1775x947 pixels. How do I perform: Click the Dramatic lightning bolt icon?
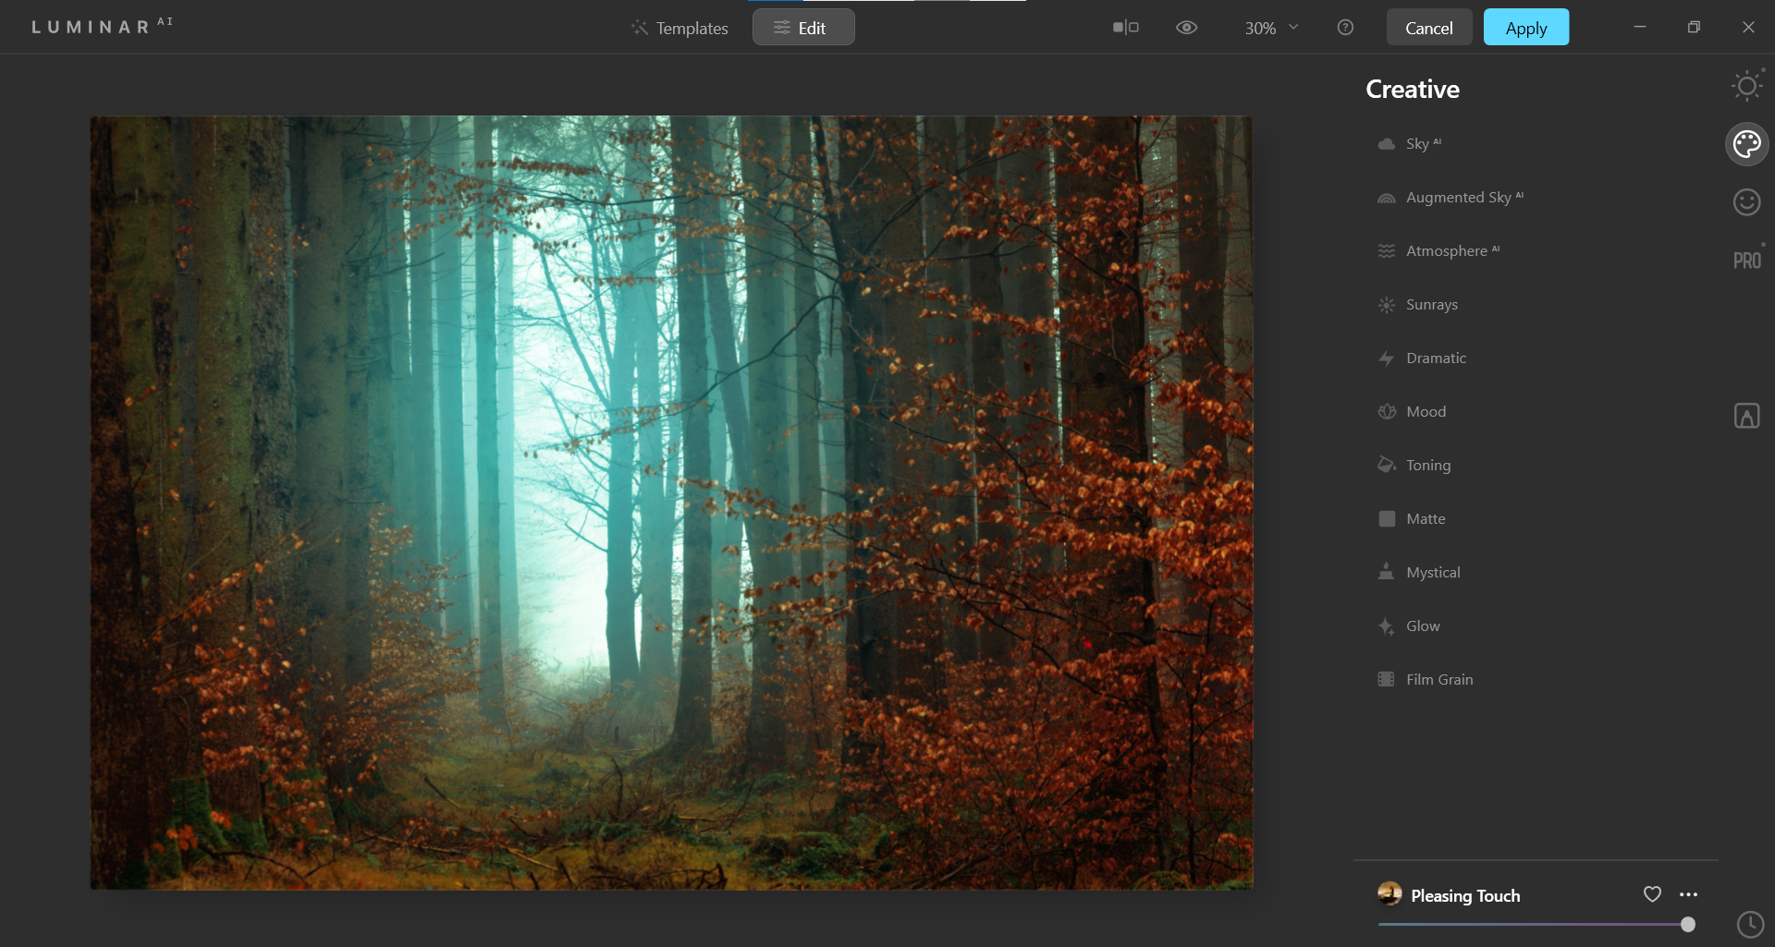click(1386, 358)
